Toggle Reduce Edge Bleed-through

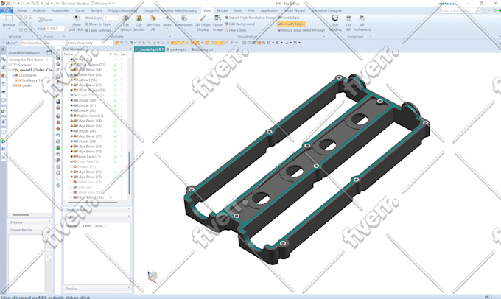point(301,30)
